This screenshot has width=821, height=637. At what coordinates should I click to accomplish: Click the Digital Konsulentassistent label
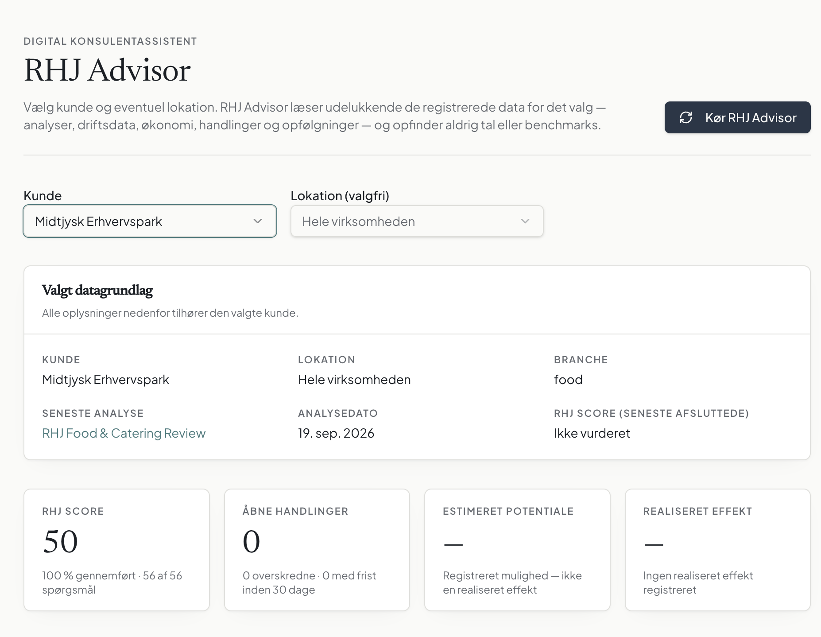110,41
